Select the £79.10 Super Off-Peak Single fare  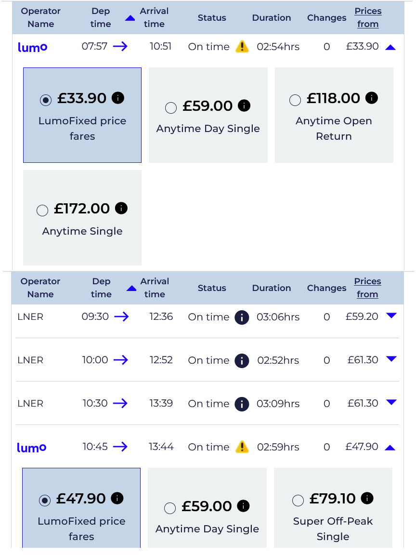(x=298, y=501)
